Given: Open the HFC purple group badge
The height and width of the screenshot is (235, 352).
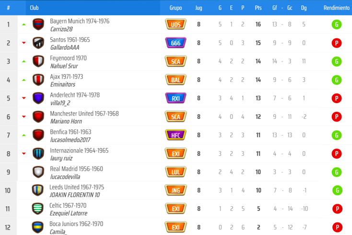Looking at the screenshot, I should (176, 135).
